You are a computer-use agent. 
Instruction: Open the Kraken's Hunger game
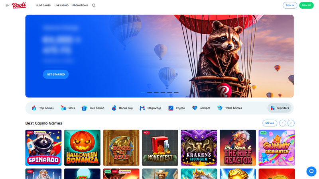pos(199,148)
